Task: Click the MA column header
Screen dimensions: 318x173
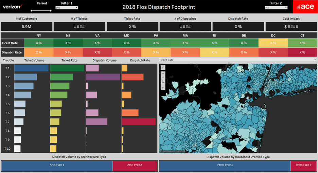Action: click(x=185, y=36)
